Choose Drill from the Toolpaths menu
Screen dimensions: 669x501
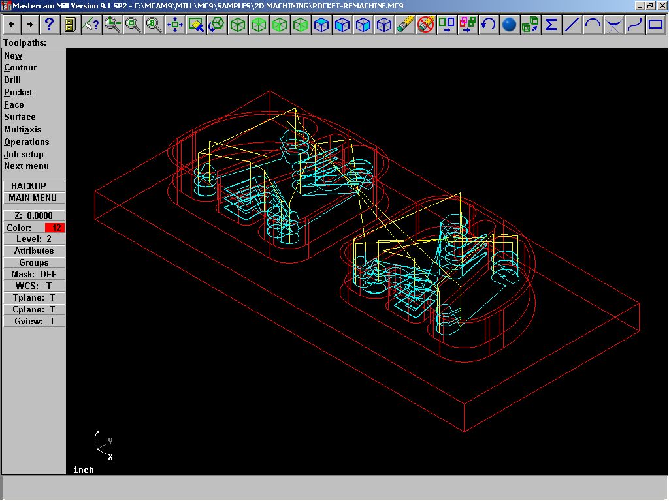coord(12,80)
